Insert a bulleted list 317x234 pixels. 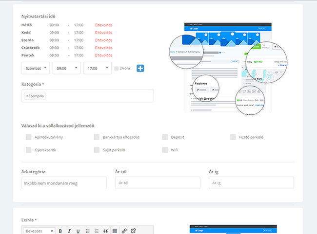click(87, 231)
